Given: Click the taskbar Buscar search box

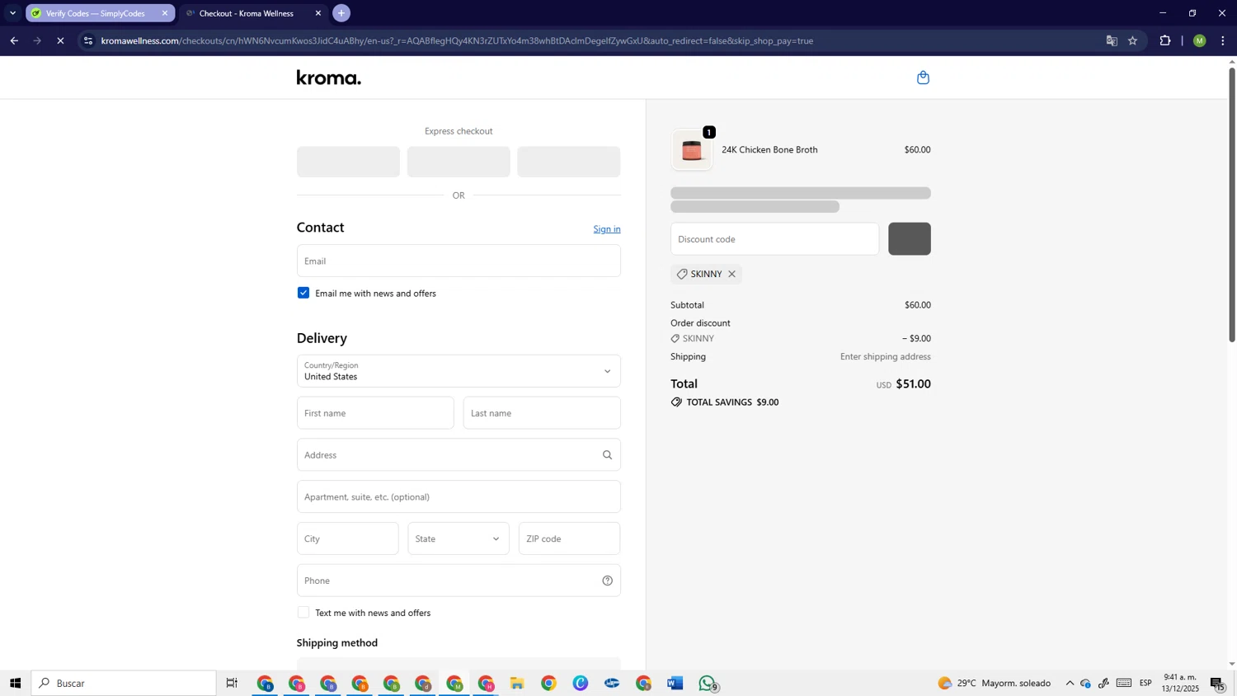Looking at the screenshot, I should tap(124, 683).
